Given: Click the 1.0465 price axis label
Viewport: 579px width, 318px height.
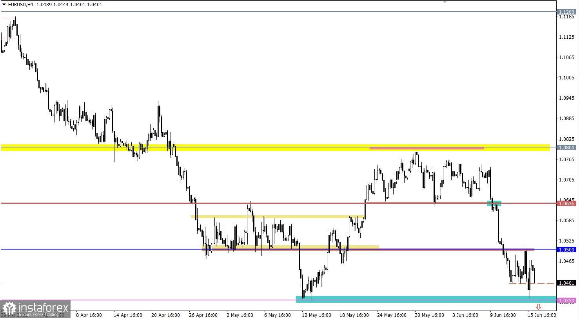Looking at the screenshot, I should tap(567, 261).
